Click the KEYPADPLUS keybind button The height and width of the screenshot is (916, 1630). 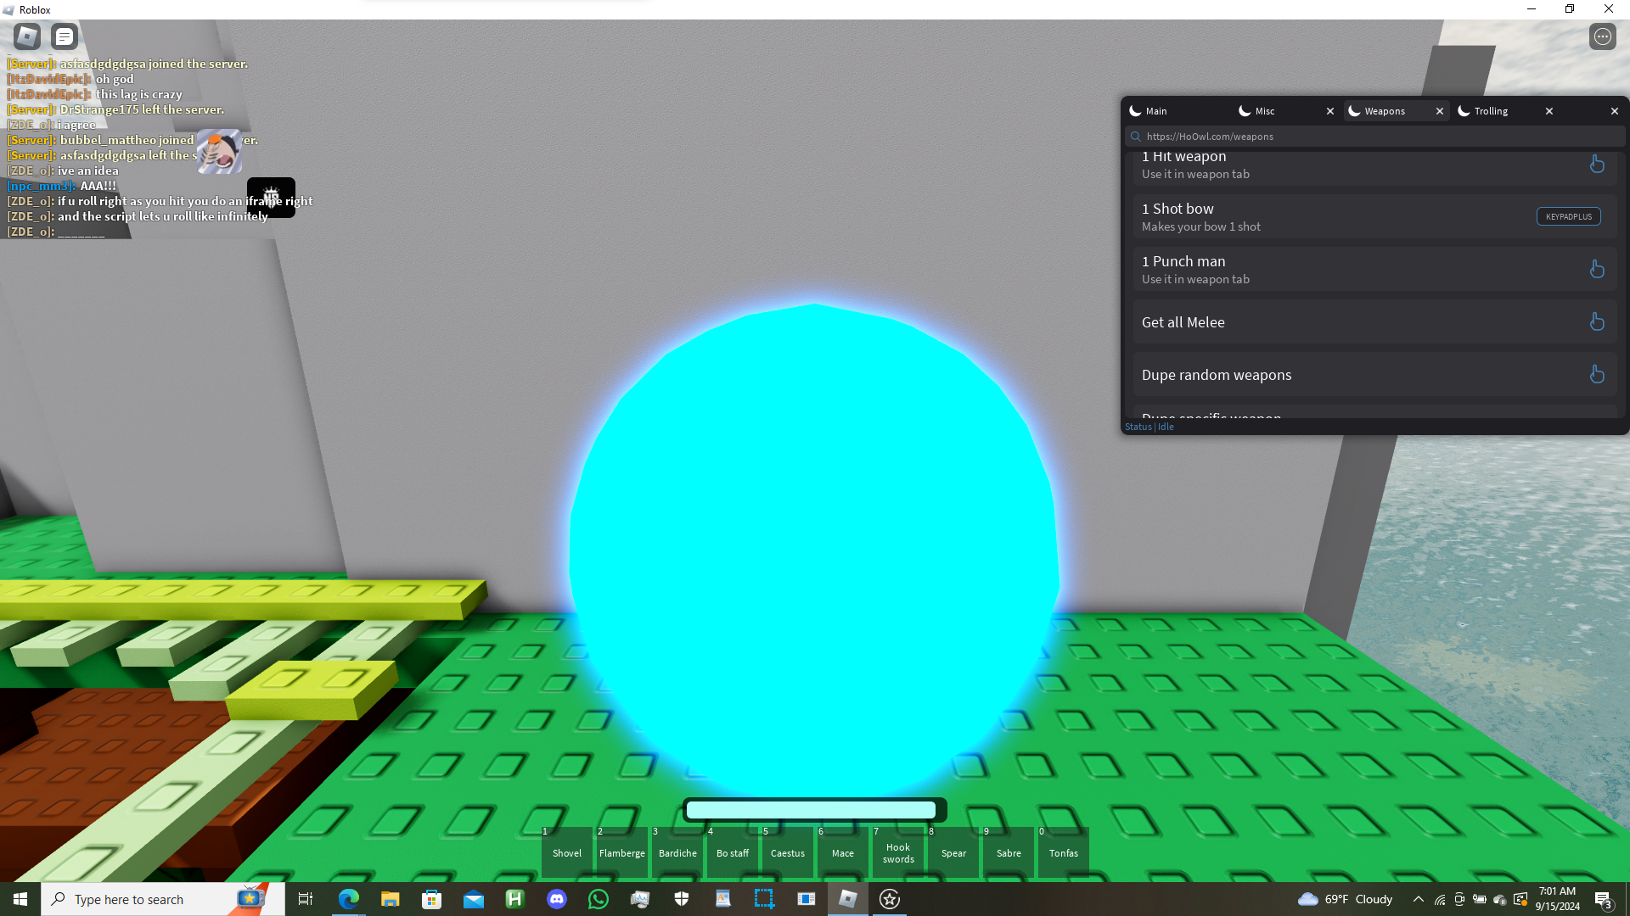point(1569,216)
